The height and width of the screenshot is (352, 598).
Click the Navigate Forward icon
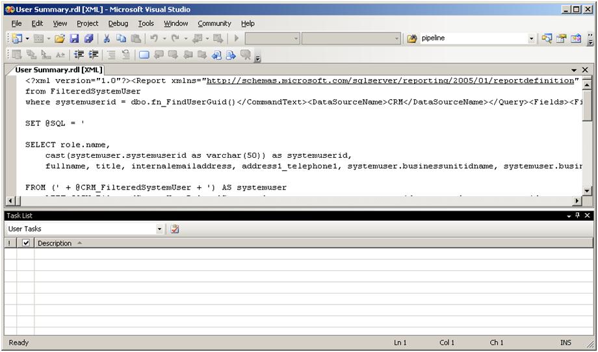pyautogui.click(x=218, y=38)
